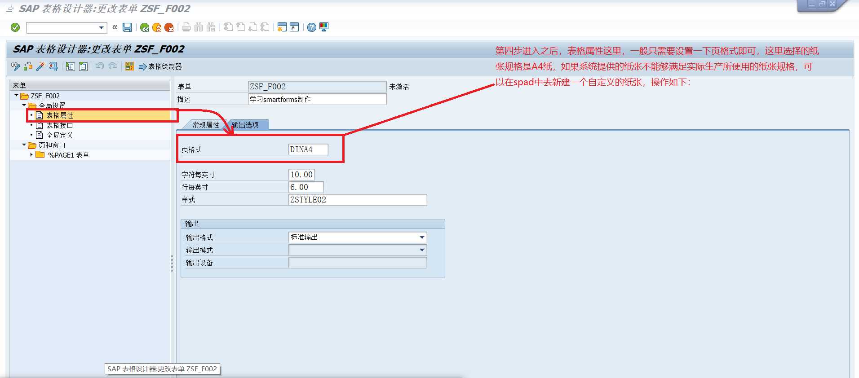Click the 页格式 field showing DINA4
The height and width of the screenshot is (378, 859).
308,149
